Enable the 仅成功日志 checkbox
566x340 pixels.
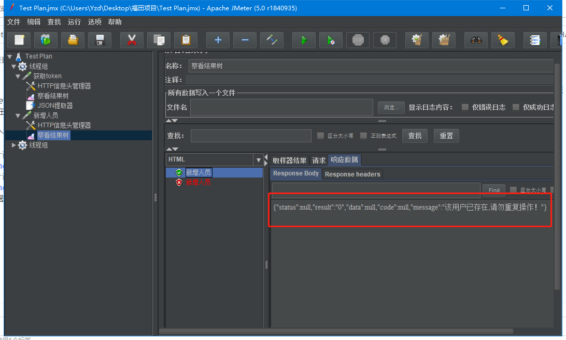(x=516, y=107)
